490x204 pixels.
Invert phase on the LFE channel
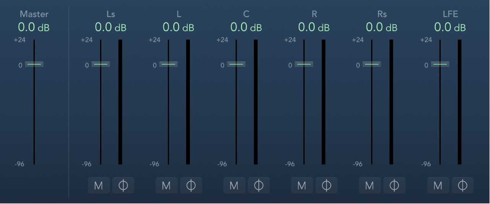coord(462,186)
